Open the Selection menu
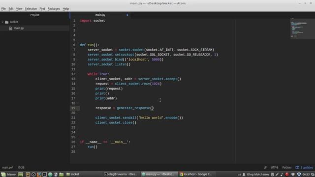The width and height of the screenshot is (315, 177). point(31,9)
